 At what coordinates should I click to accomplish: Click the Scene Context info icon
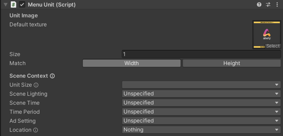(x=52, y=76)
